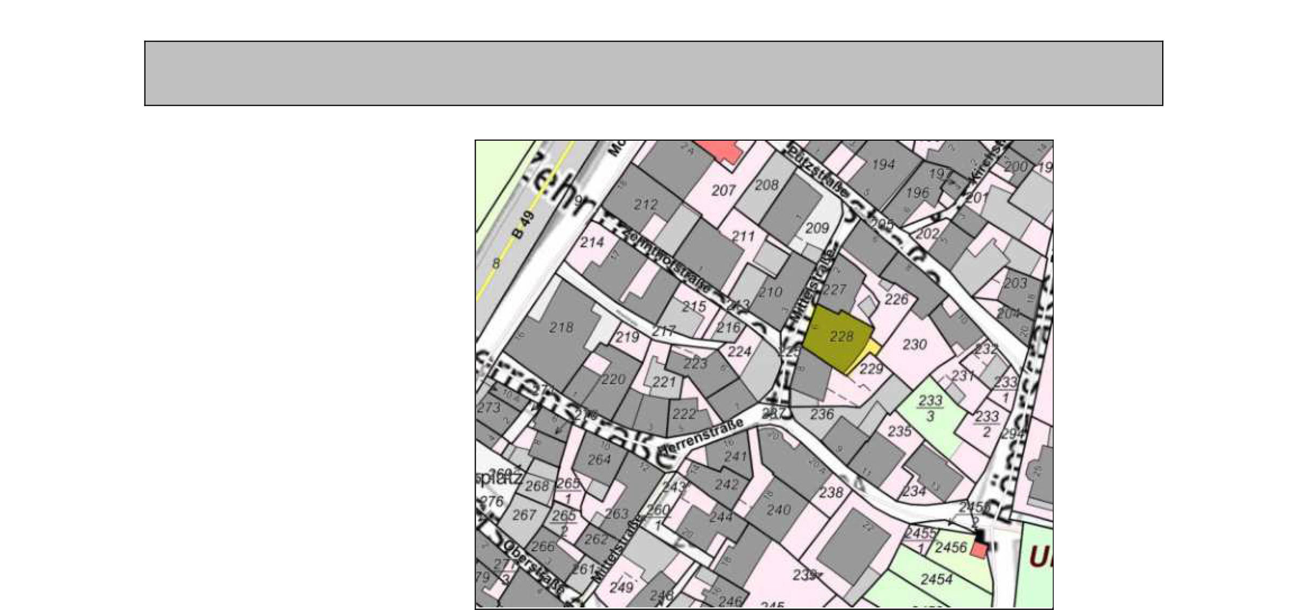
Task: Click parcel number 267
Action: [524, 515]
